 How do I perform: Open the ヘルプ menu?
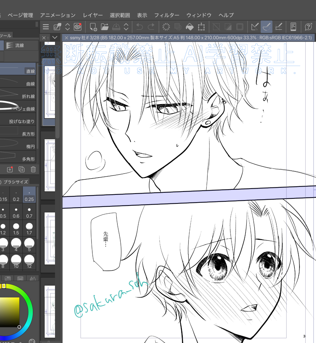(x=226, y=15)
